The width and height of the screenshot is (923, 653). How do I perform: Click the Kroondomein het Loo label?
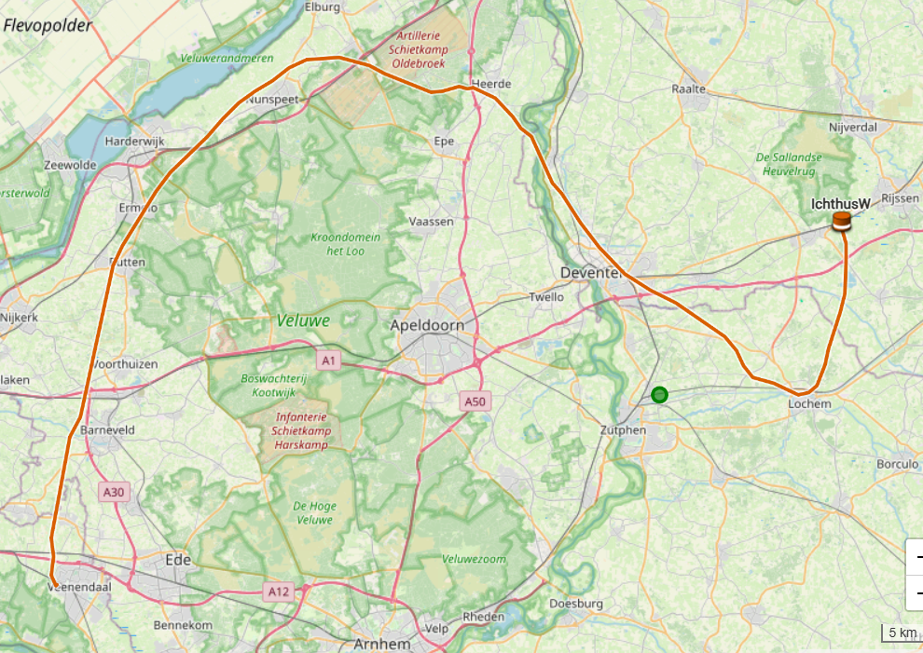pyautogui.click(x=346, y=244)
